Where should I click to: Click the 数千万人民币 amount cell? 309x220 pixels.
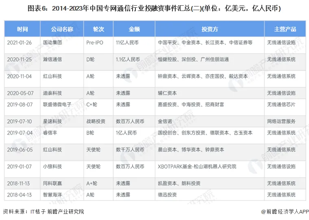pyautogui.click(x=130, y=150)
